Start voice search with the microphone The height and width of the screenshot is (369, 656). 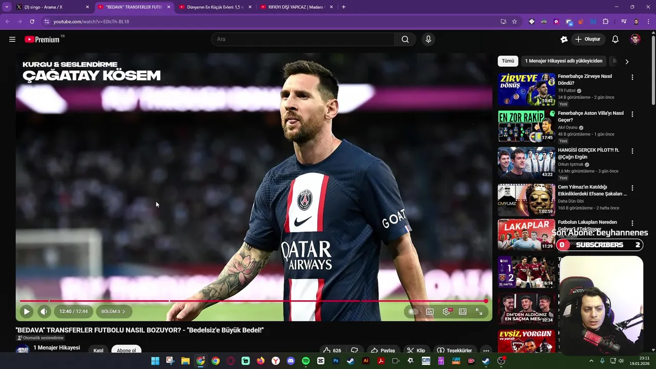pos(428,39)
